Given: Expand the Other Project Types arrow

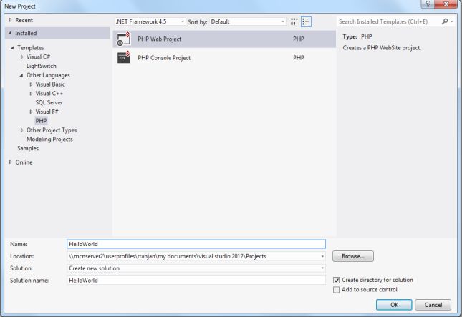Looking at the screenshot, I should pyautogui.click(x=21, y=130).
